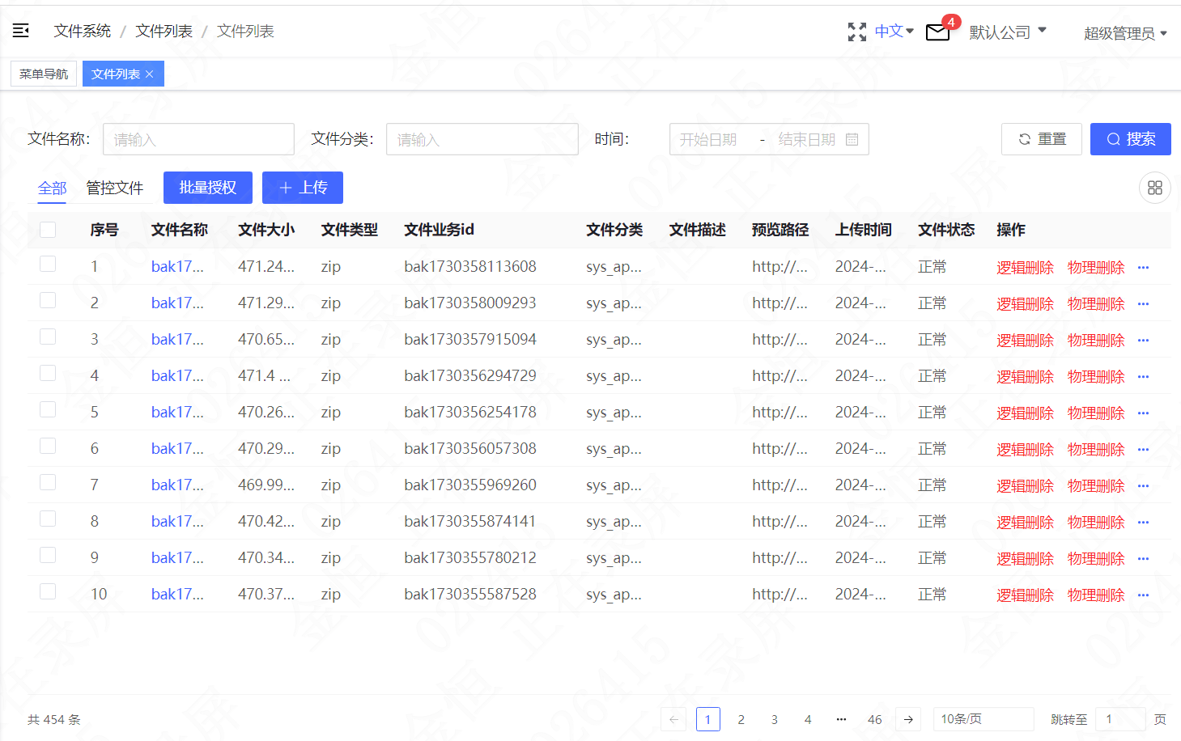Click the 文件大小 column header

coord(266,230)
